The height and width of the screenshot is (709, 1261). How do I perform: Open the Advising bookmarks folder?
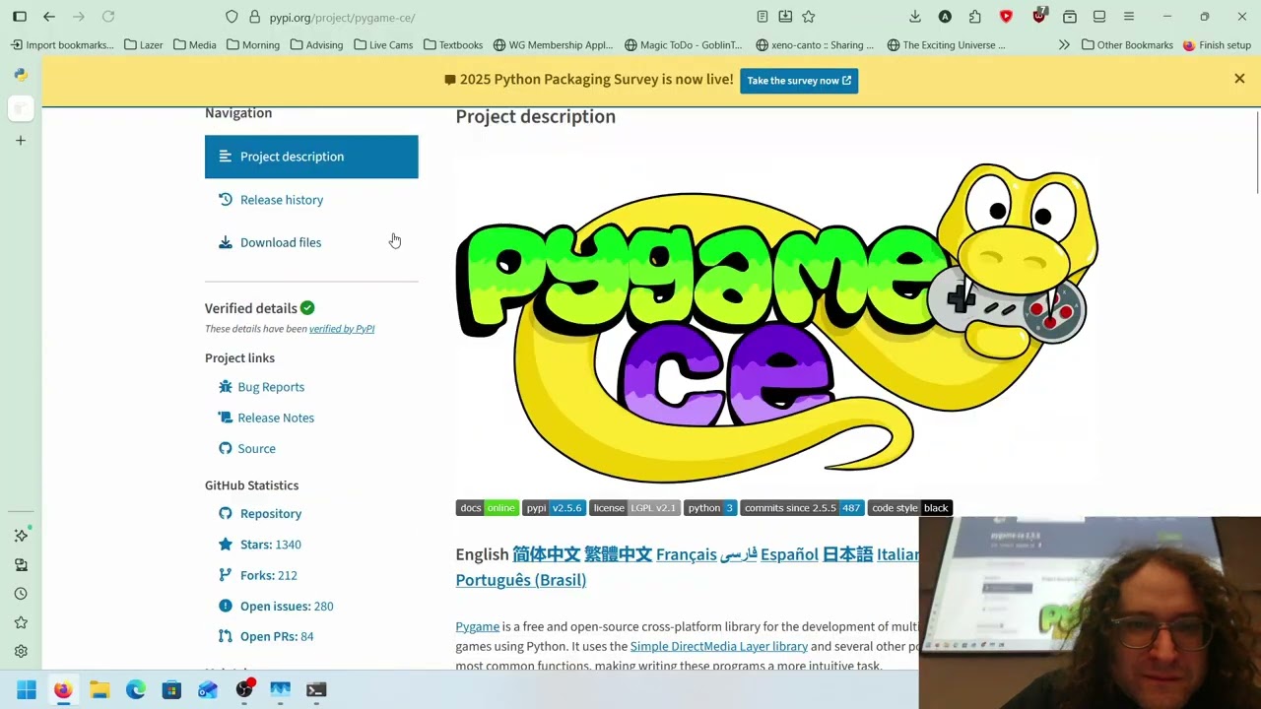coord(316,44)
